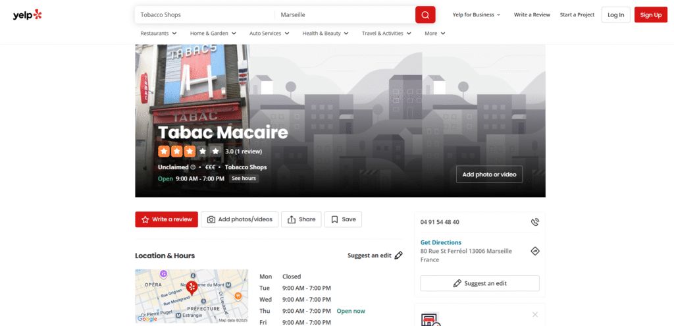Click the orange restaurant marker on the map

click(x=238, y=296)
